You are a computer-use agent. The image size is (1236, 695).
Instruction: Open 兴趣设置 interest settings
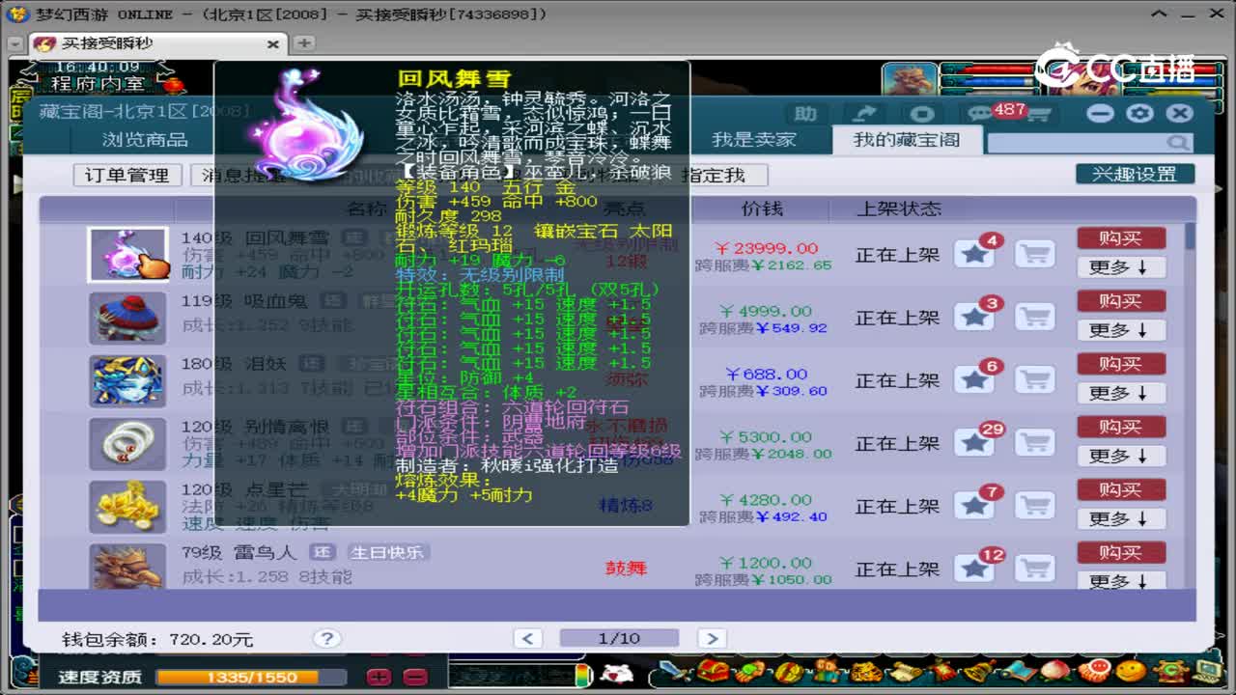[x=1135, y=174]
